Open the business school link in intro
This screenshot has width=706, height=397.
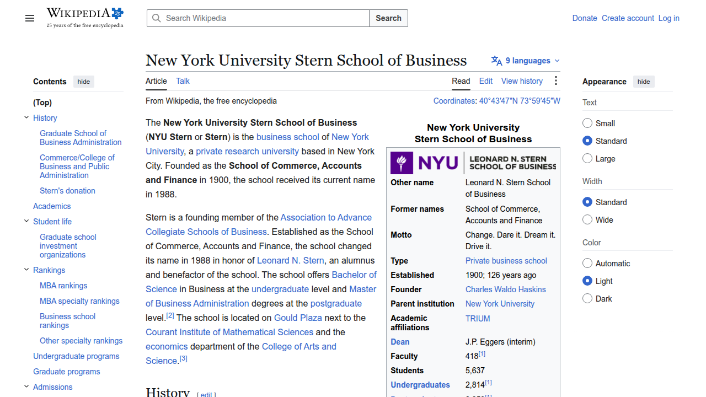click(288, 137)
